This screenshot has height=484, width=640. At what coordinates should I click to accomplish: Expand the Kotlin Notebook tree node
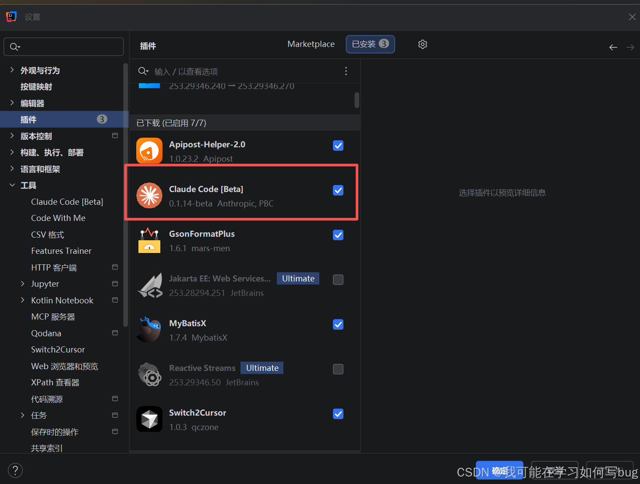point(22,300)
